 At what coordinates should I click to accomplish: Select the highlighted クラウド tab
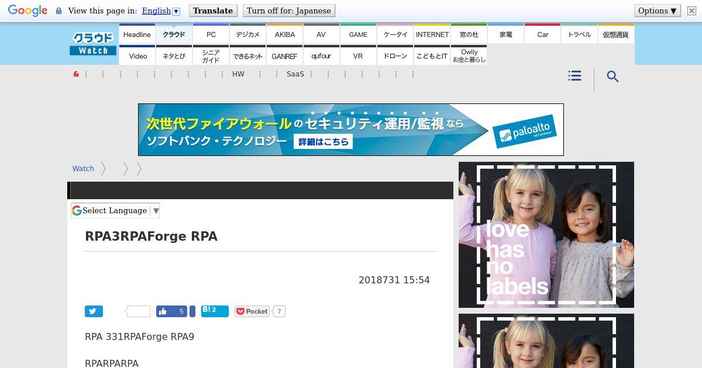(174, 34)
